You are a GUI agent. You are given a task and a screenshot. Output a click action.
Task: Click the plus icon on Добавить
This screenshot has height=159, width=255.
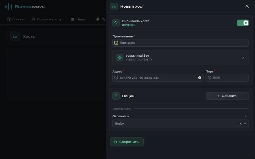pos(218,96)
